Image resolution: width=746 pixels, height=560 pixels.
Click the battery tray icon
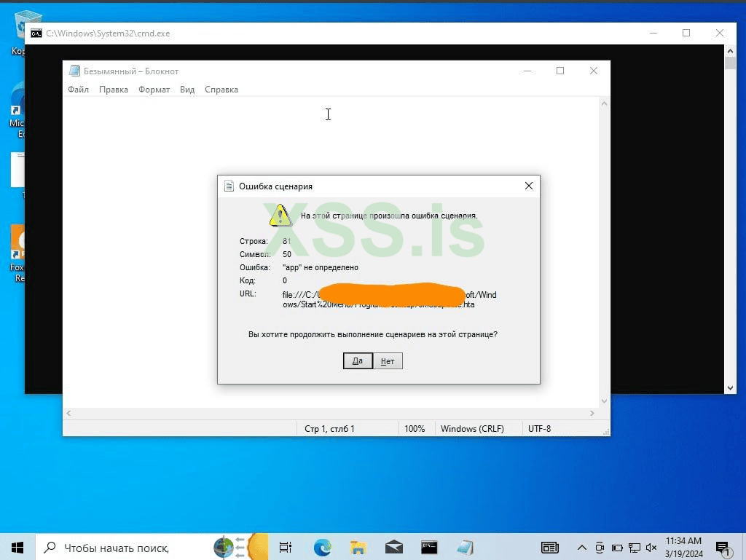pos(617,548)
